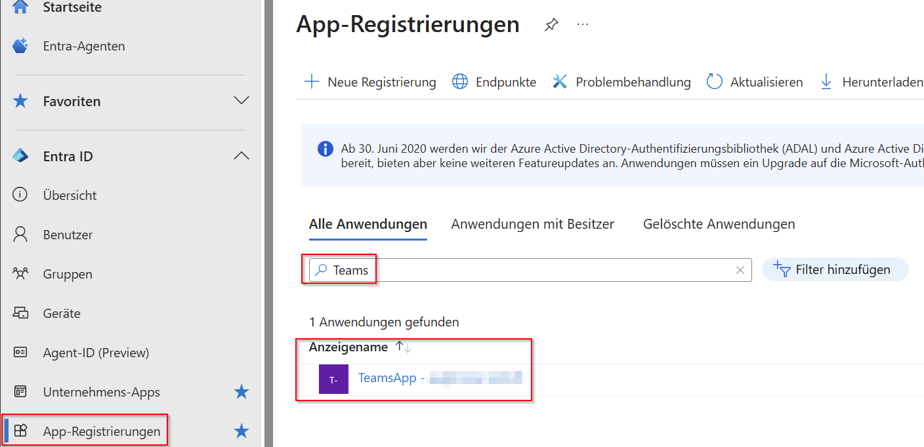Viewport: 924px width, 447px height.
Task: Open Endpunkte
Action: [x=506, y=82]
